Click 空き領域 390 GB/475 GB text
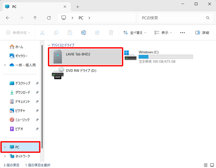Screen dimensions: 216x168 click(157, 61)
